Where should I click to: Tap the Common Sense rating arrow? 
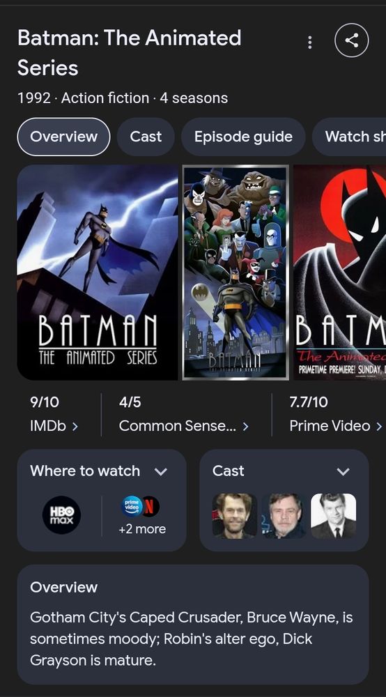246,427
